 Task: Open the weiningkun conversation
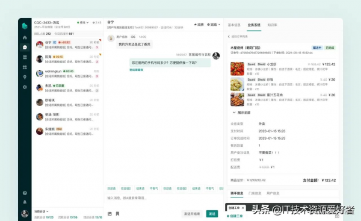tap(67, 73)
